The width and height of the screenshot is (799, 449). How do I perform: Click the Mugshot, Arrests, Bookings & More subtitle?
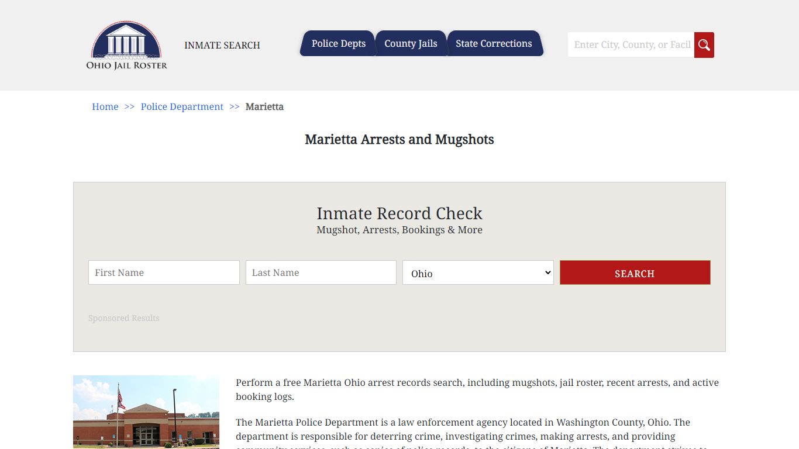point(399,230)
